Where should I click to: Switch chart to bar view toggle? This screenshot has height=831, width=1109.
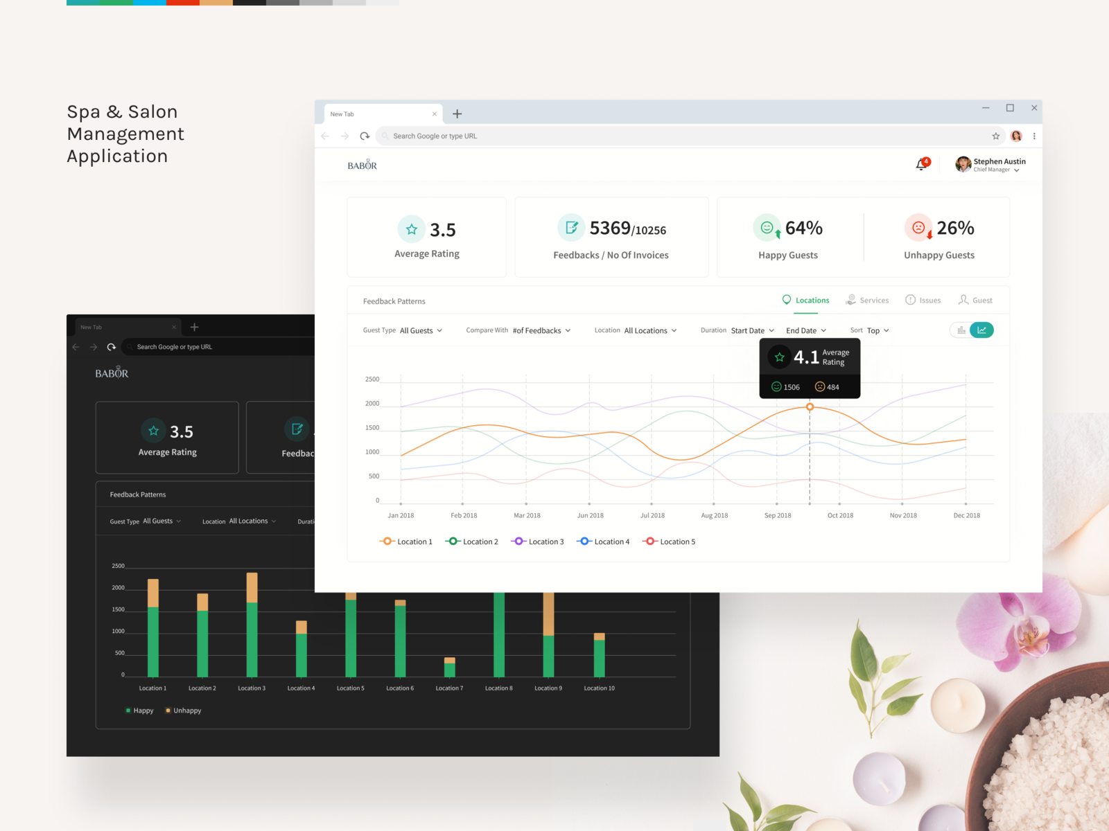961,330
